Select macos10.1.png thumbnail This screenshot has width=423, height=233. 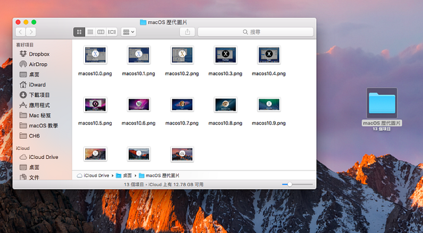[138, 55]
